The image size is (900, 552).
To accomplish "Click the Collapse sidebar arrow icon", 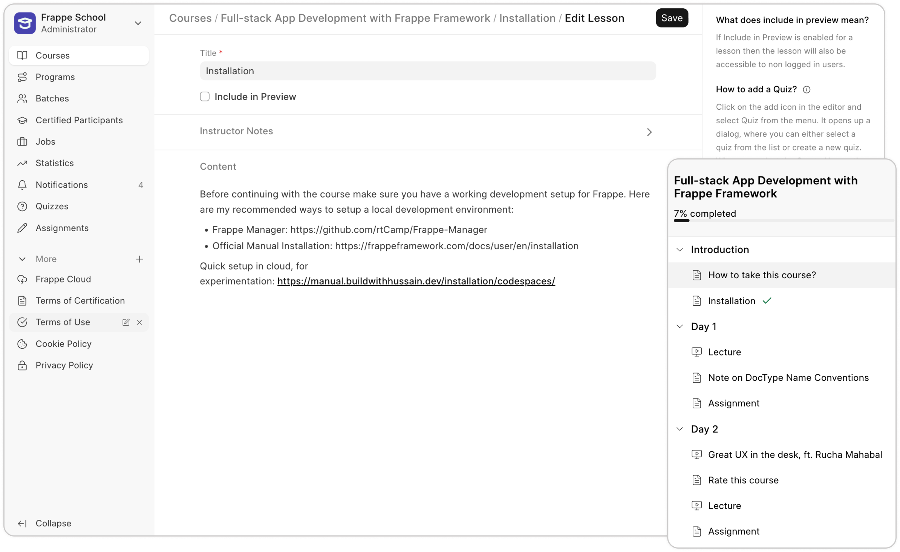I will [22, 523].
